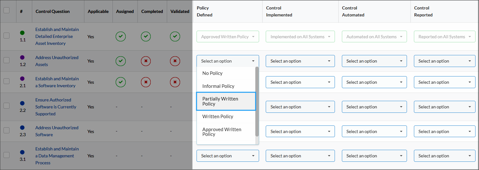The image size is (479, 170).
Task: Expand Control Automated dropdown for row 3.1
Action: tap(374, 156)
